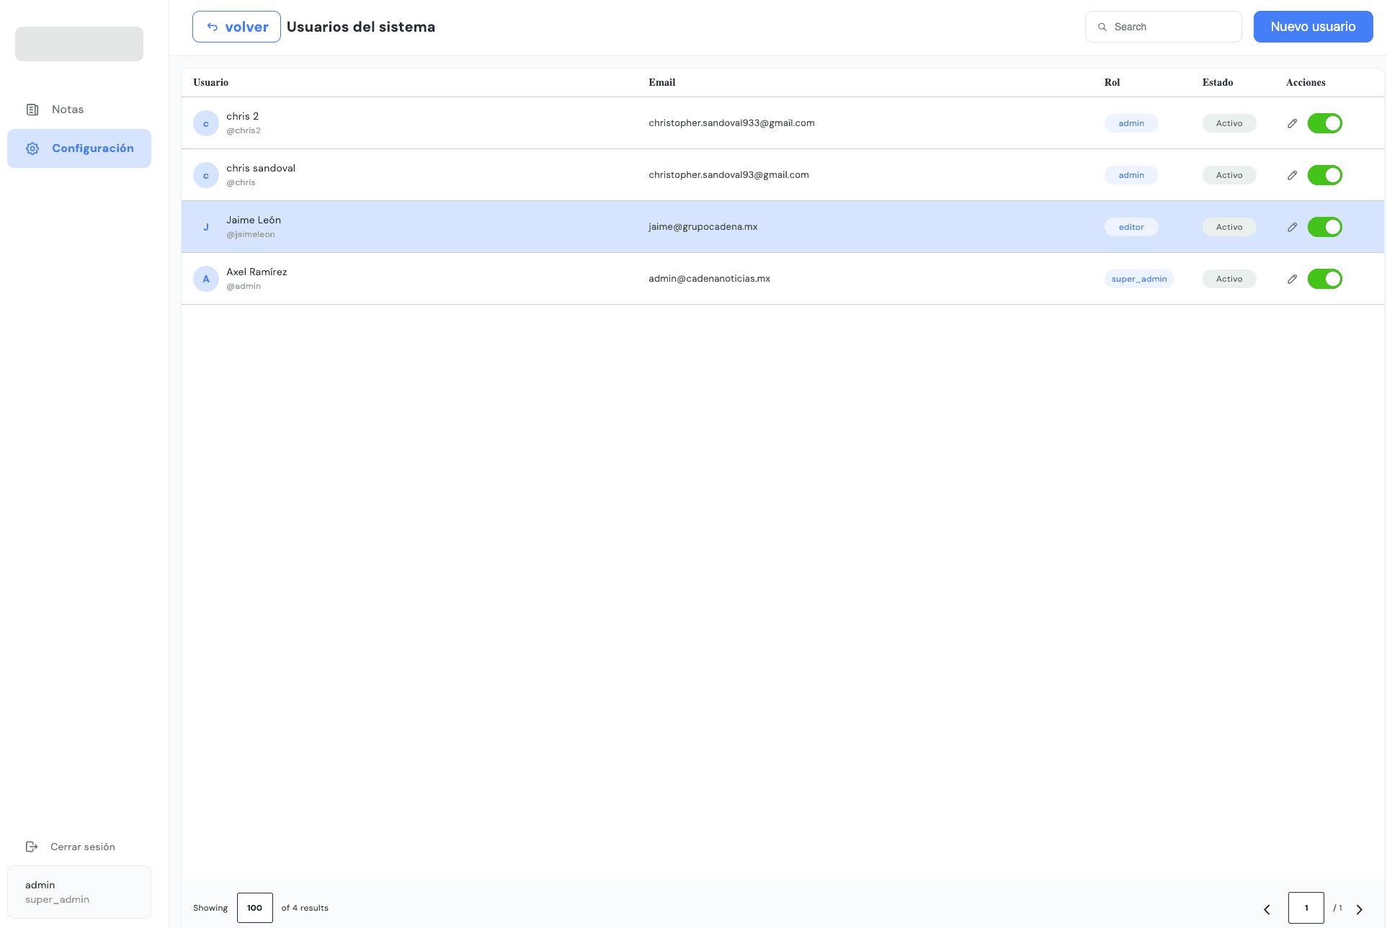Screen dimensions: 1387x928
Task: Focus the Search input field
Action: [x=1163, y=27]
